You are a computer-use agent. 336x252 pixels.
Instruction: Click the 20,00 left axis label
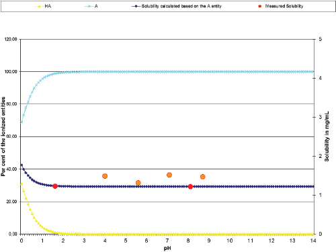(x=12, y=202)
